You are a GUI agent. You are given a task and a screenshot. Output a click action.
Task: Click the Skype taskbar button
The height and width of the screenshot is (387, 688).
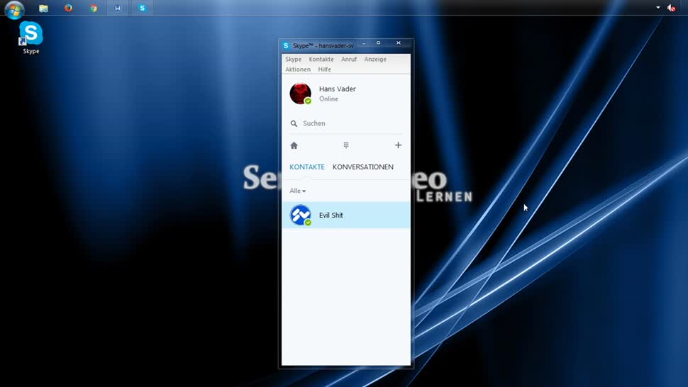tap(142, 8)
